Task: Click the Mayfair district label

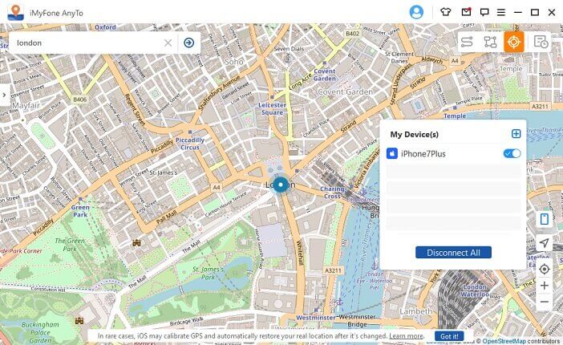Action: pyautogui.click(x=26, y=106)
